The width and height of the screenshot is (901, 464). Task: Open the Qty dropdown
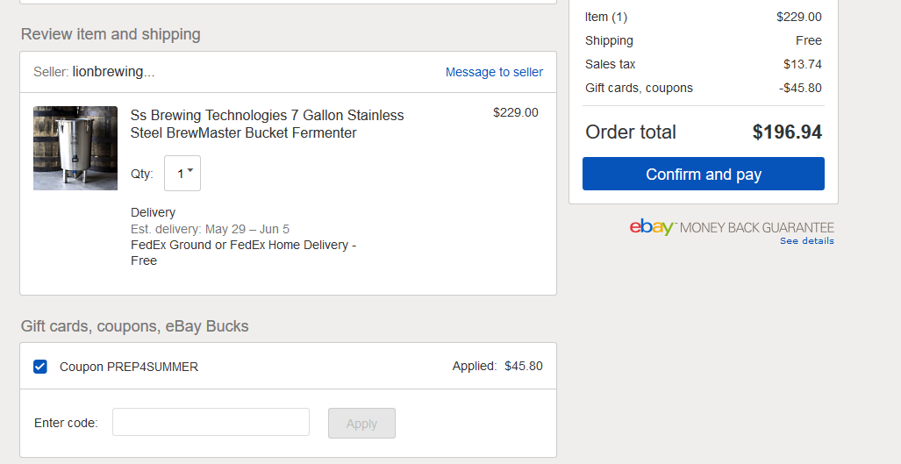tap(182, 174)
